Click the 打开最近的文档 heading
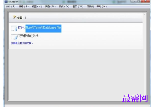153x107 pixels. (28, 36)
